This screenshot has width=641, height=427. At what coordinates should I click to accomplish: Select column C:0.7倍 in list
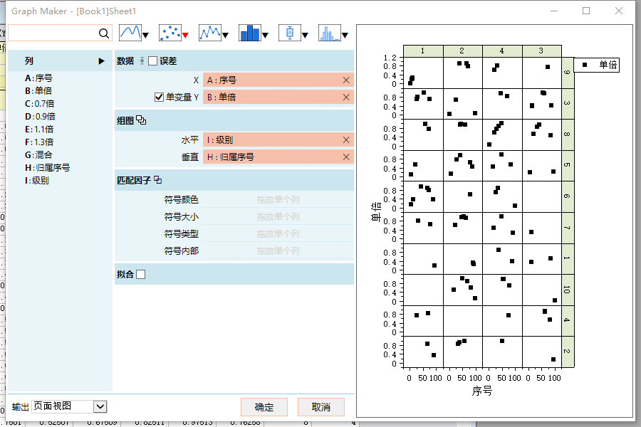40,104
